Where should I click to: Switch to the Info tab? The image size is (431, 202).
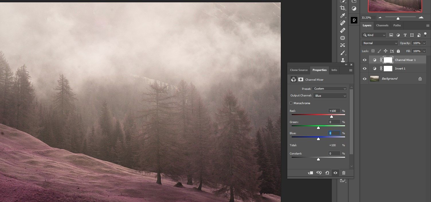coord(334,70)
